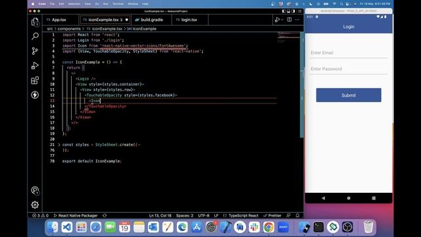The image size is (421, 237).
Task: Open the View menu
Action: click(87, 4)
